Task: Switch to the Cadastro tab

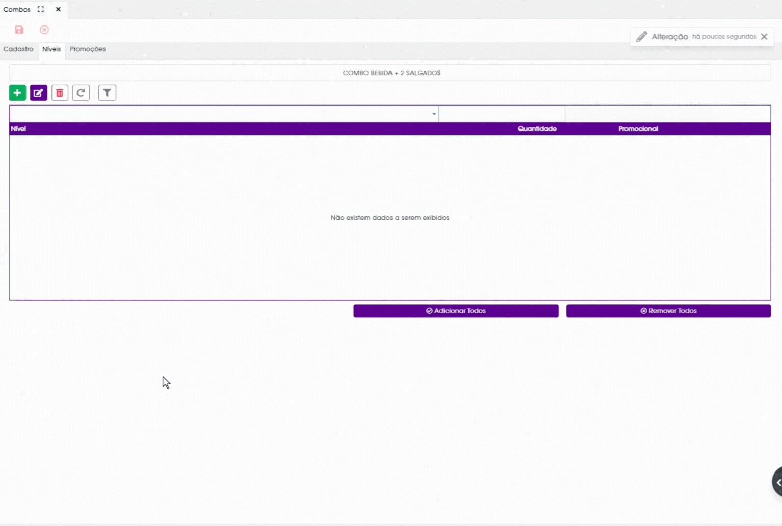Action: [18, 49]
